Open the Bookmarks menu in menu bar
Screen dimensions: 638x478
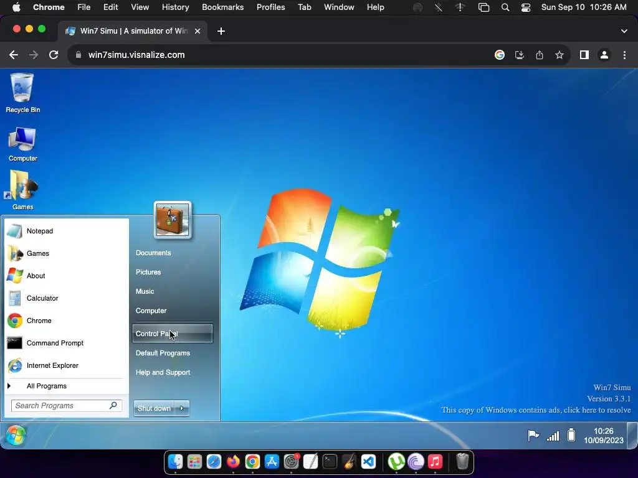[222, 7]
